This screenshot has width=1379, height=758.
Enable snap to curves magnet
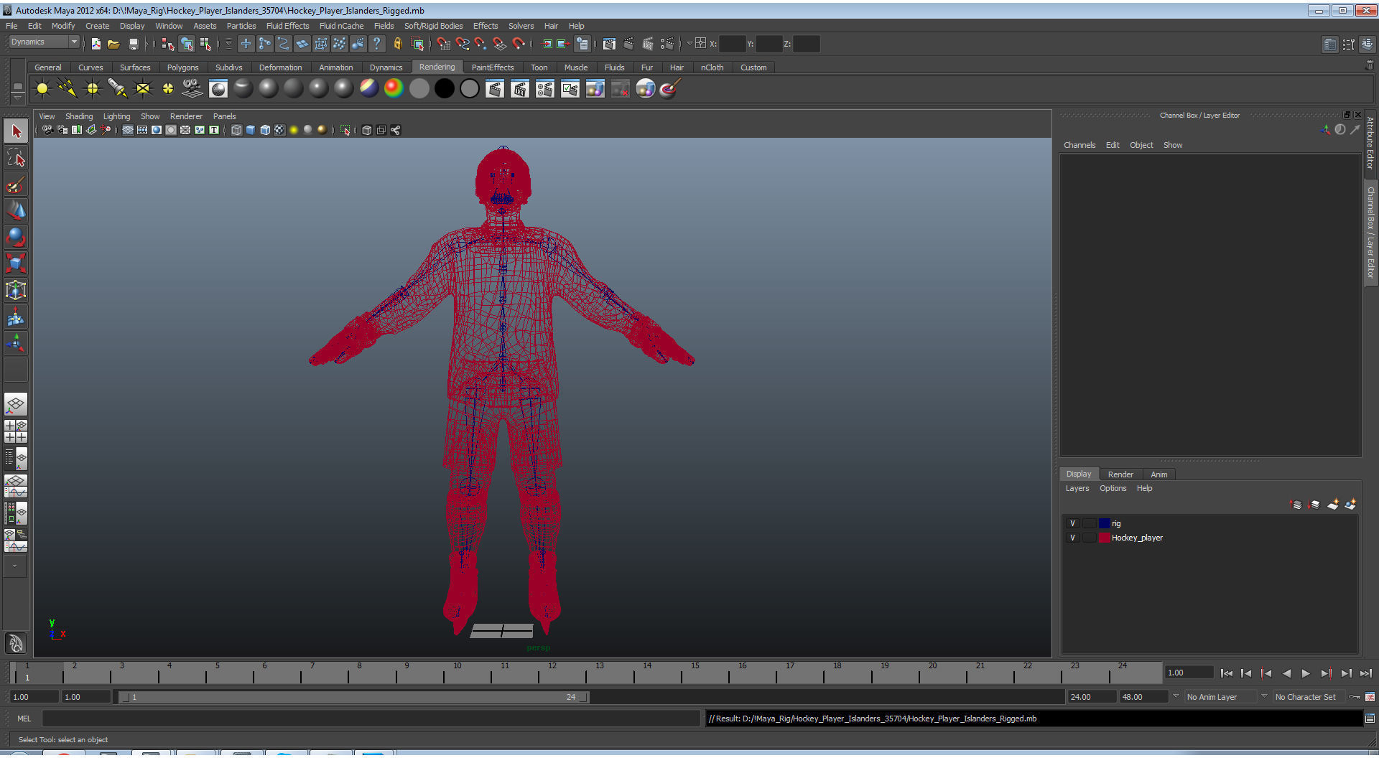coord(463,44)
